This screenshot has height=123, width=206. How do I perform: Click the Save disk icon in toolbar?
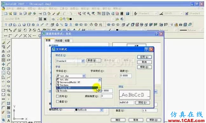(x=15, y=14)
